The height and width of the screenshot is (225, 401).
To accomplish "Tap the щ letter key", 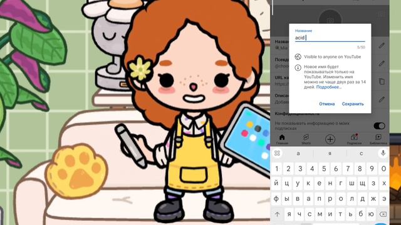I will click(x=363, y=183).
